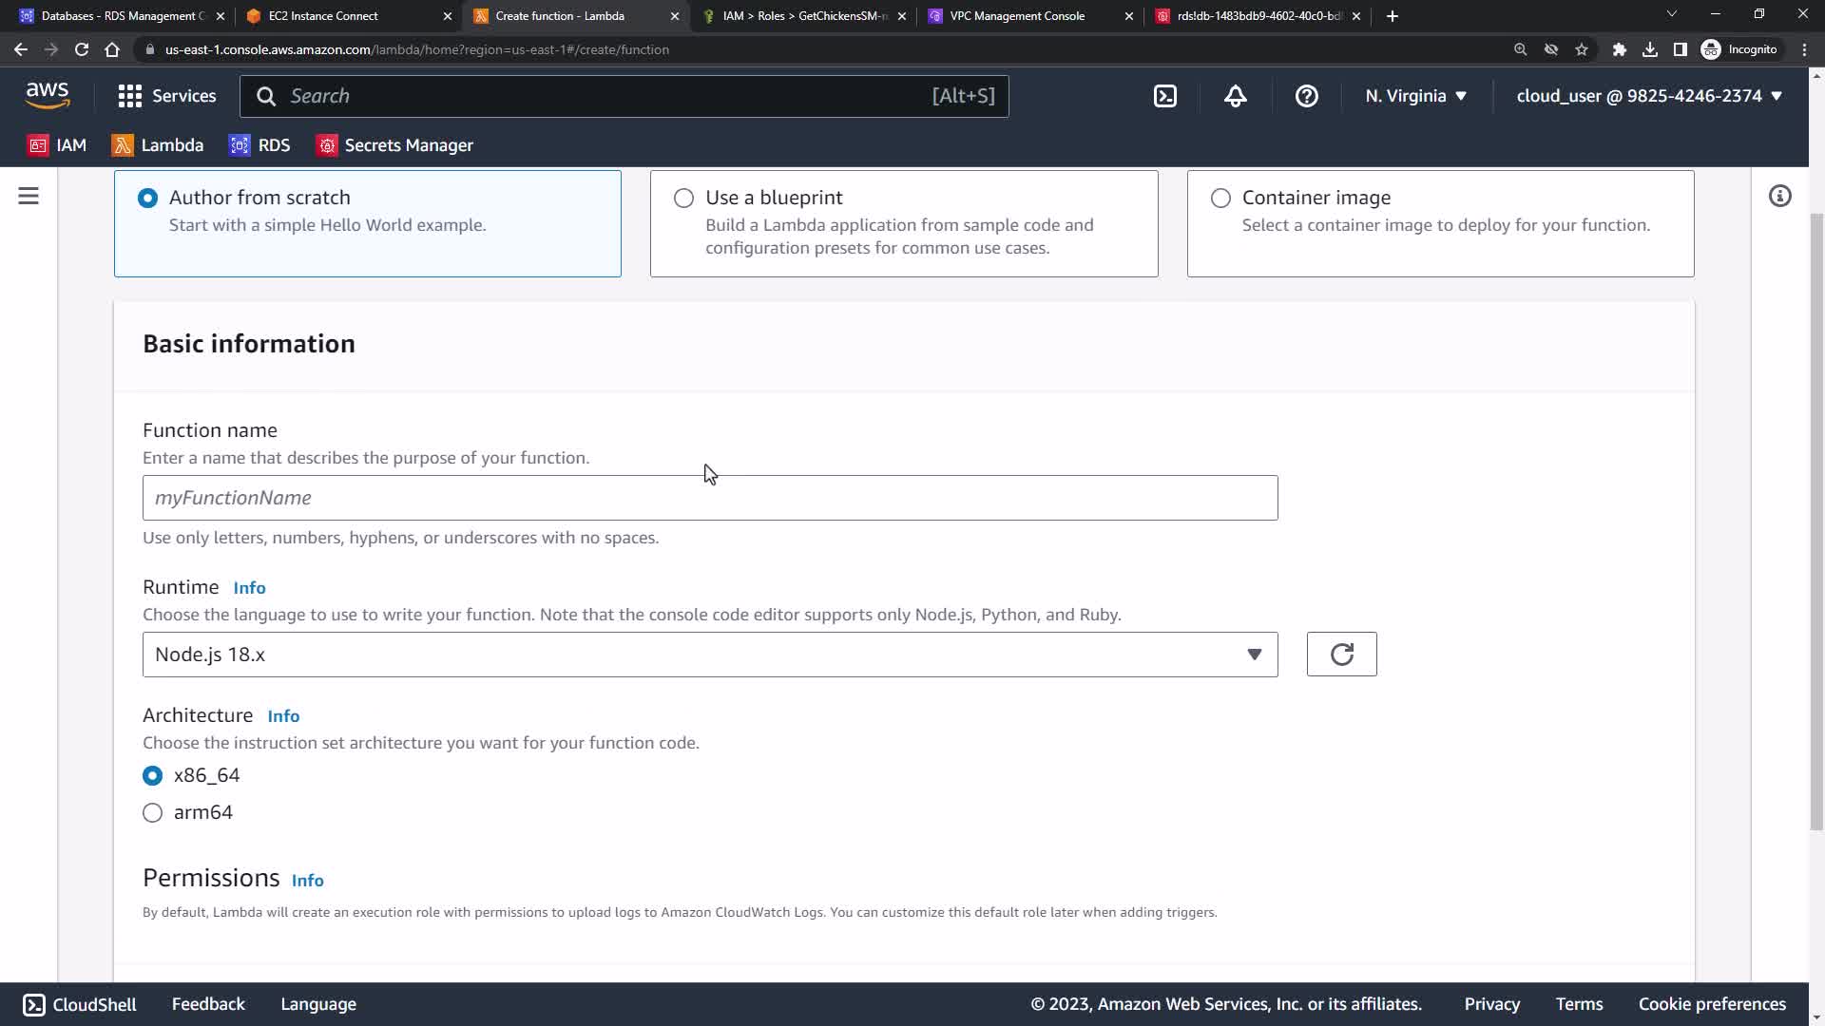1825x1026 pixels.
Task: Open the N. Virginia region selector
Action: tap(1415, 96)
